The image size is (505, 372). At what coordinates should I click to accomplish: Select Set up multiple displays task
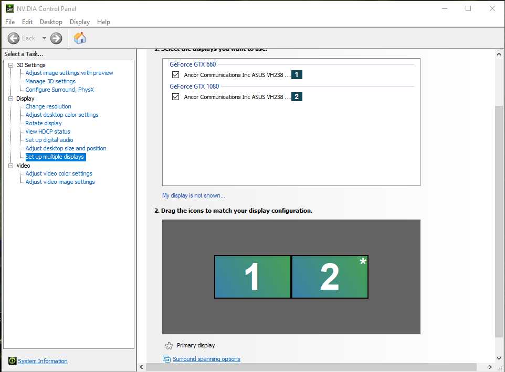tap(55, 157)
